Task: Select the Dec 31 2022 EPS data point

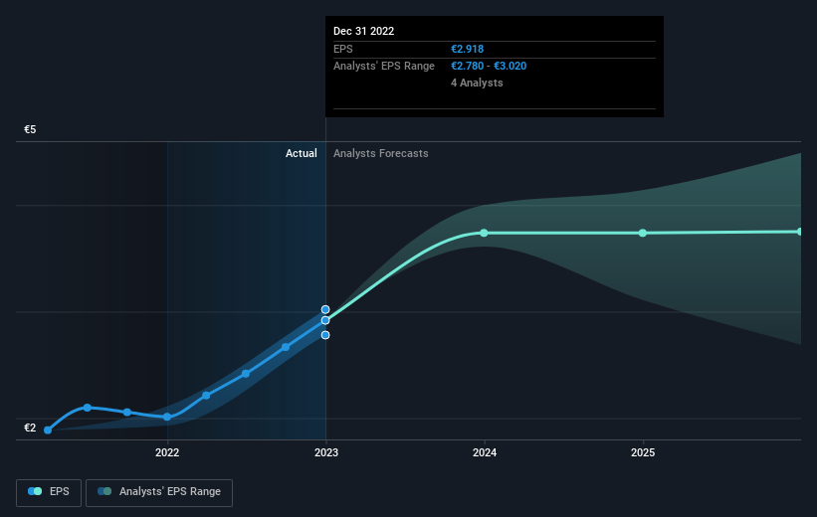Action: [x=325, y=320]
